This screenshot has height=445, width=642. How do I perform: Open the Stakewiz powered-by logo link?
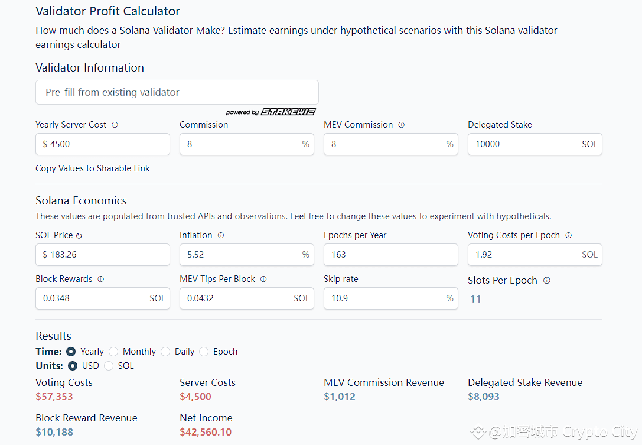pos(271,112)
